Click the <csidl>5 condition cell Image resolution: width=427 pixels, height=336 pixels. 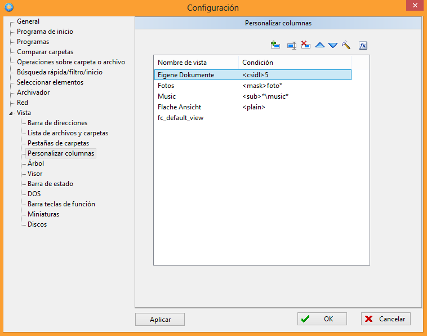[255, 75]
